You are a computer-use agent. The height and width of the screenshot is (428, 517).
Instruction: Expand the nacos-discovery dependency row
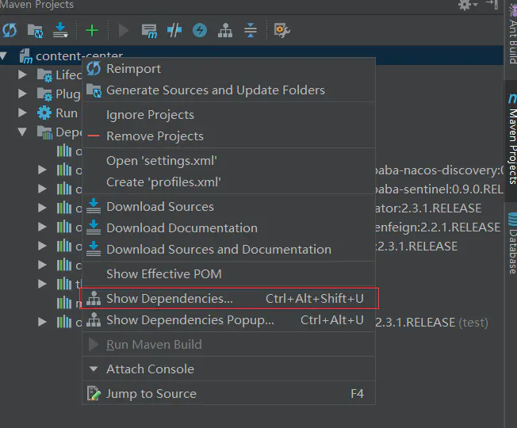coord(42,170)
